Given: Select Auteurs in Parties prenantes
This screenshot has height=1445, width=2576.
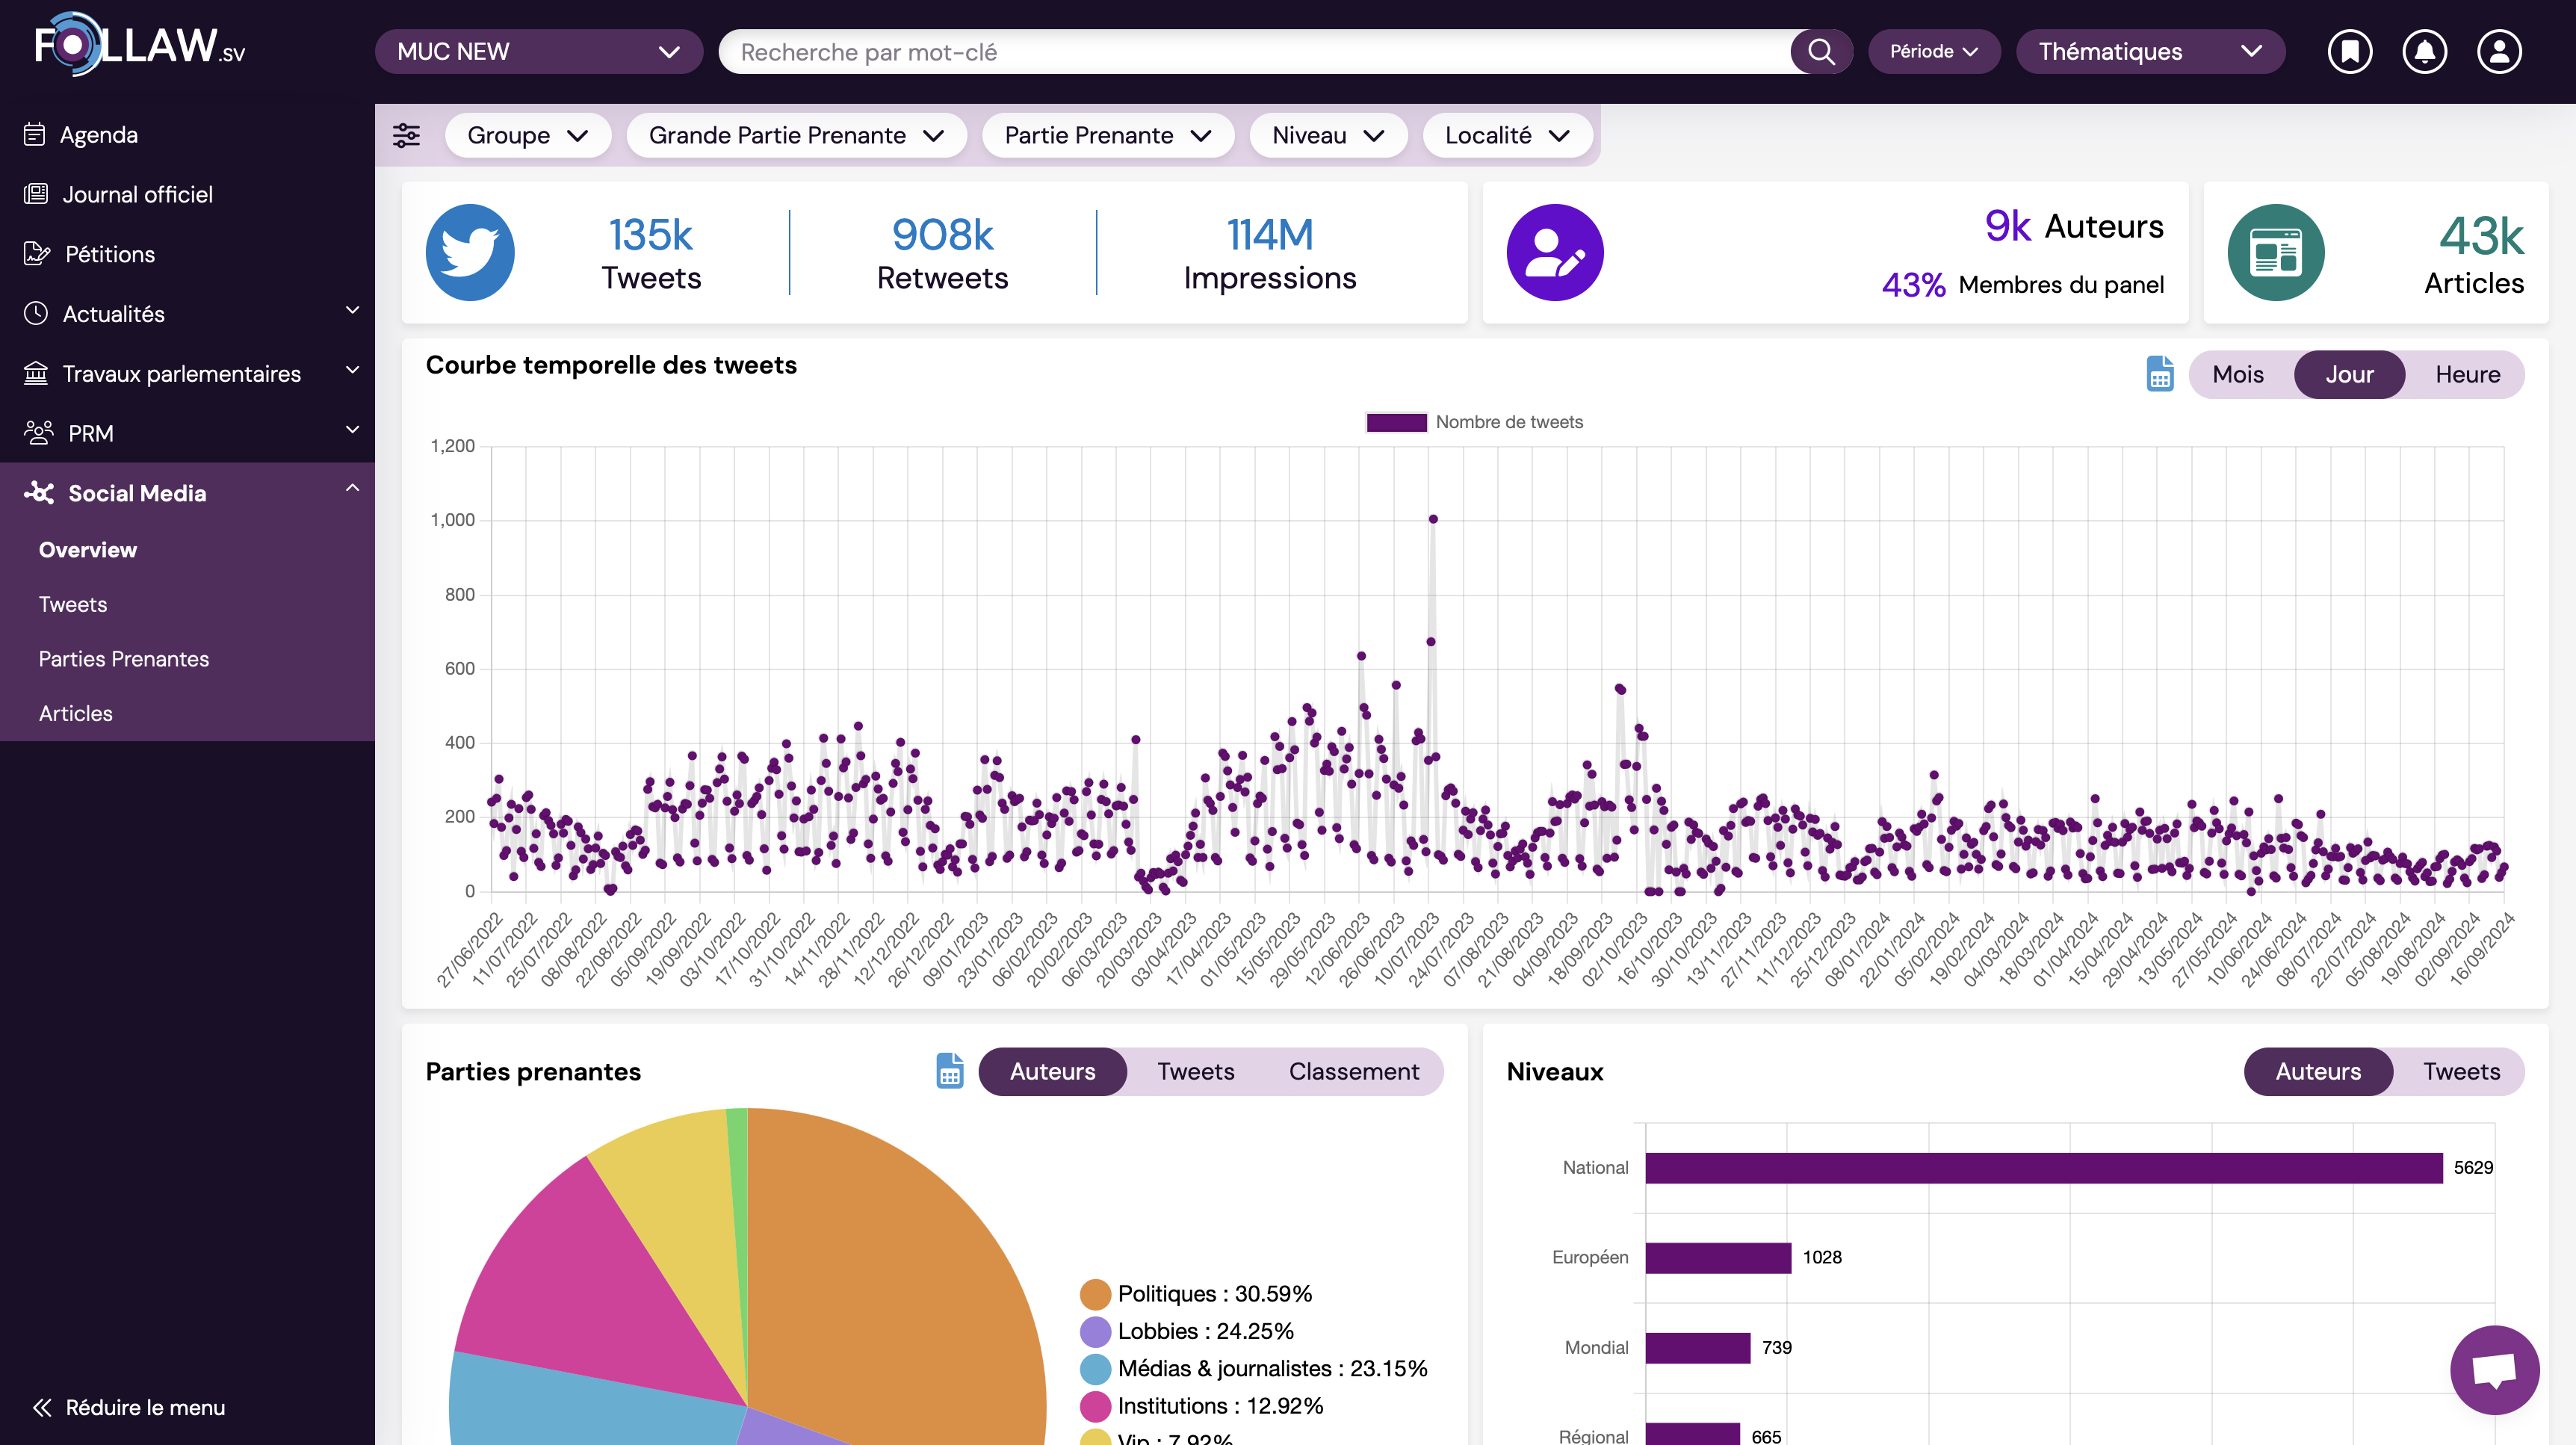Looking at the screenshot, I should 1052,1071.
